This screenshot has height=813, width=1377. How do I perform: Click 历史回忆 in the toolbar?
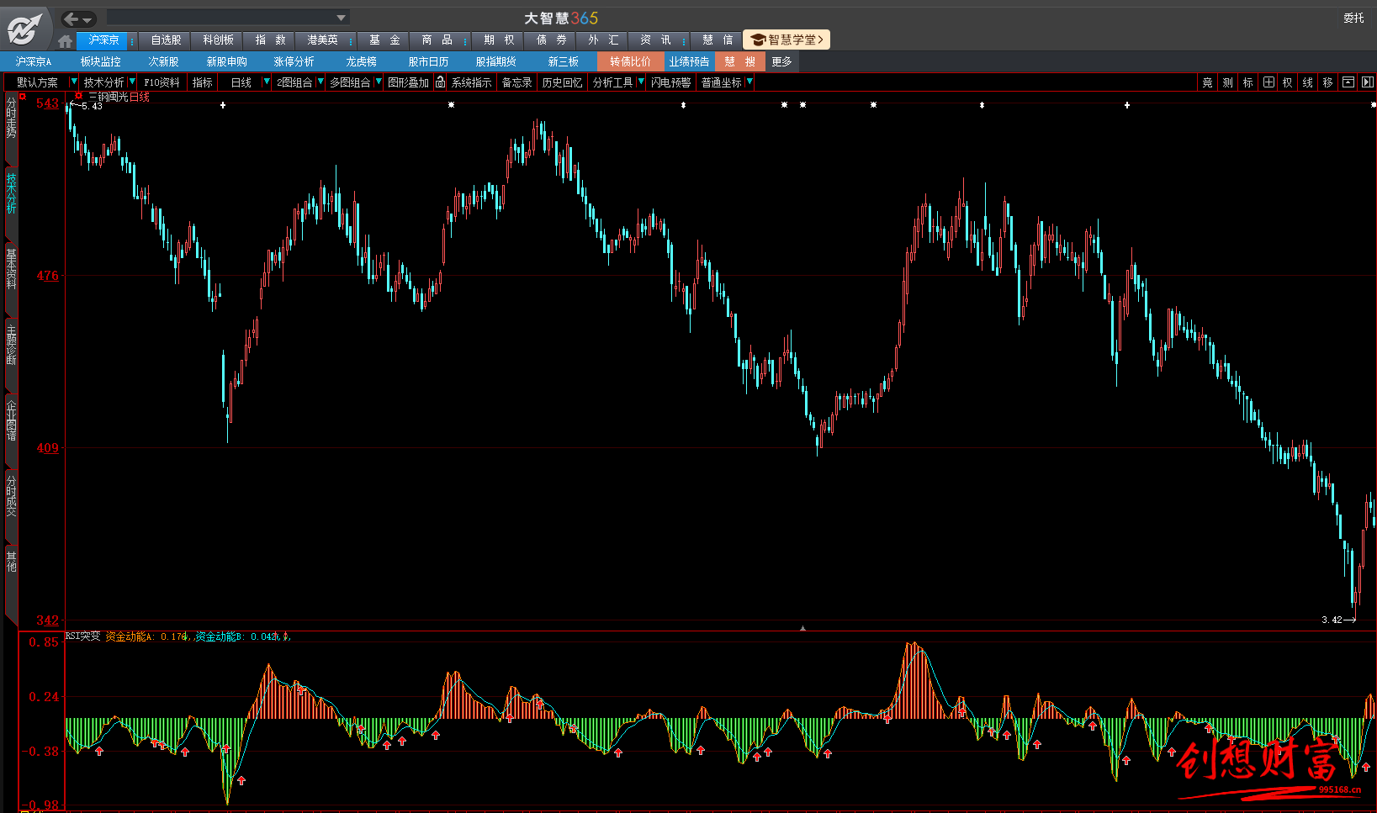coord(563,82)
